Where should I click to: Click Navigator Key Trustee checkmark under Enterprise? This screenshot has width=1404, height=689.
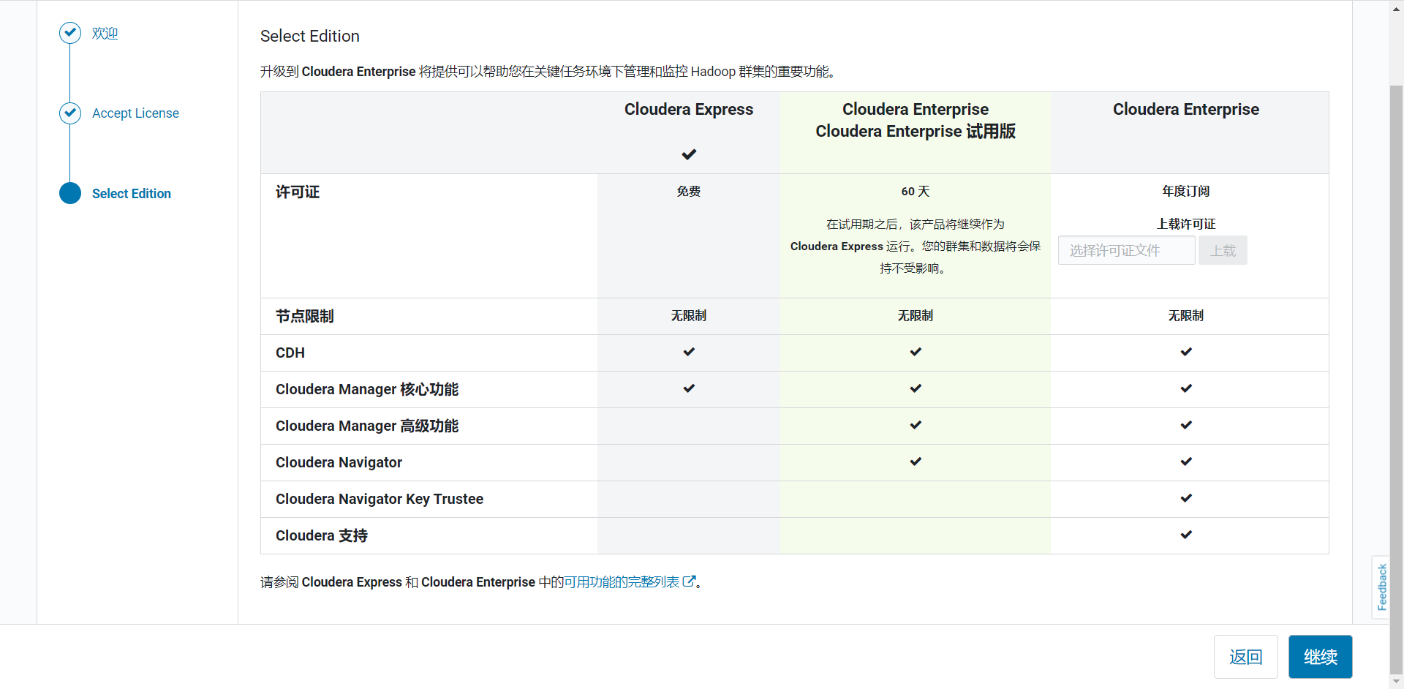point(1186,498)
